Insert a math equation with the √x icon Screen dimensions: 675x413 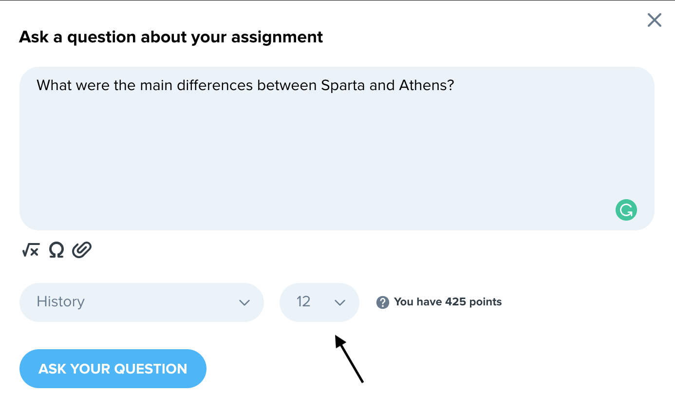click(30, 249)
